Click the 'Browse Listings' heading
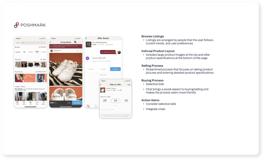 [x=153, y=36]
